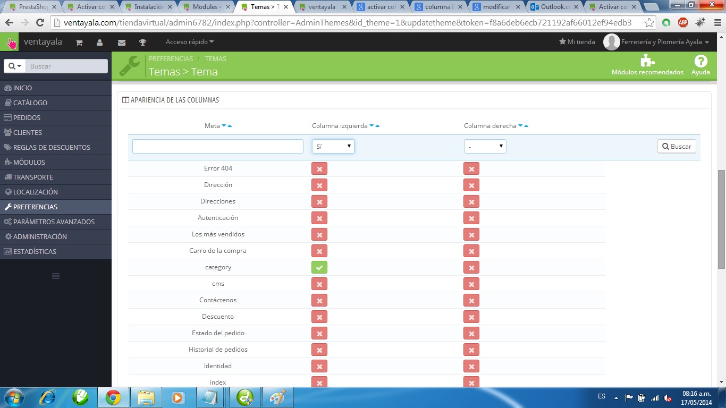Open Ferretería y Plomería Ayala user menu
This screenshot has width=726, height=408.
656,42
